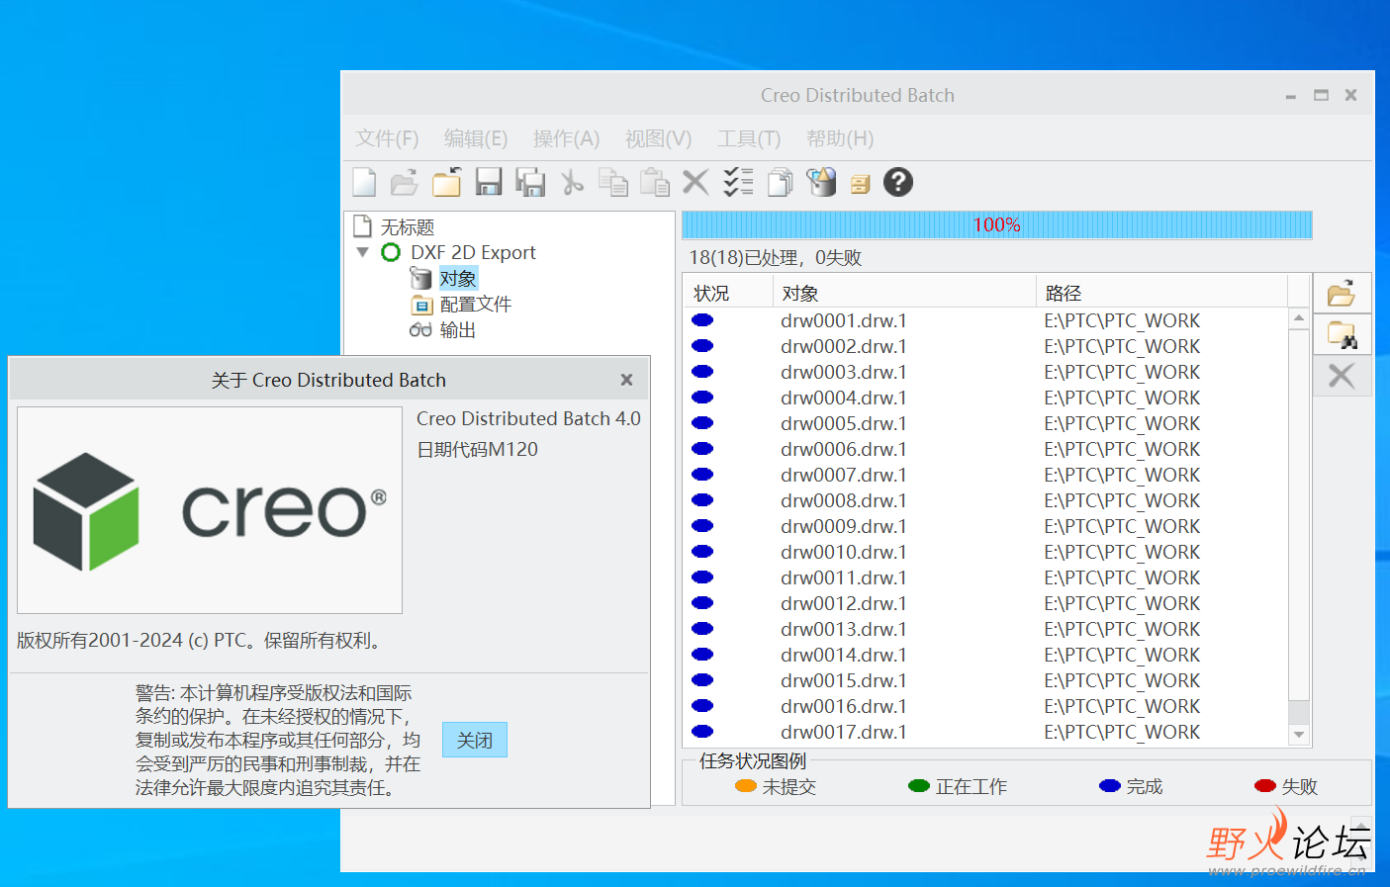Click the search folder binoculars icon

pyautogui.click(x=1342, y=335)
